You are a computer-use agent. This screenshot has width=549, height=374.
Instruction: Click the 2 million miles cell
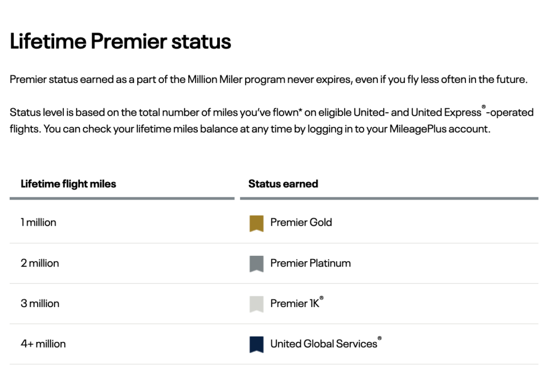click(40, 263)
